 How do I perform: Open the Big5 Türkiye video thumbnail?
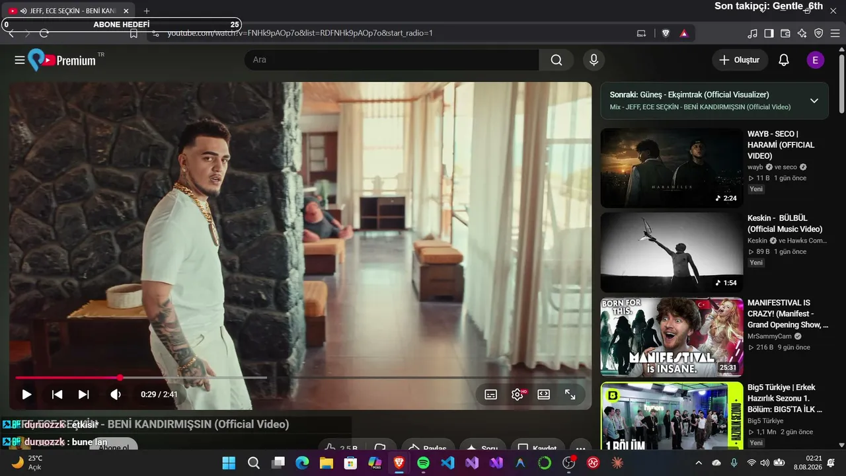(x=672, y=416)
